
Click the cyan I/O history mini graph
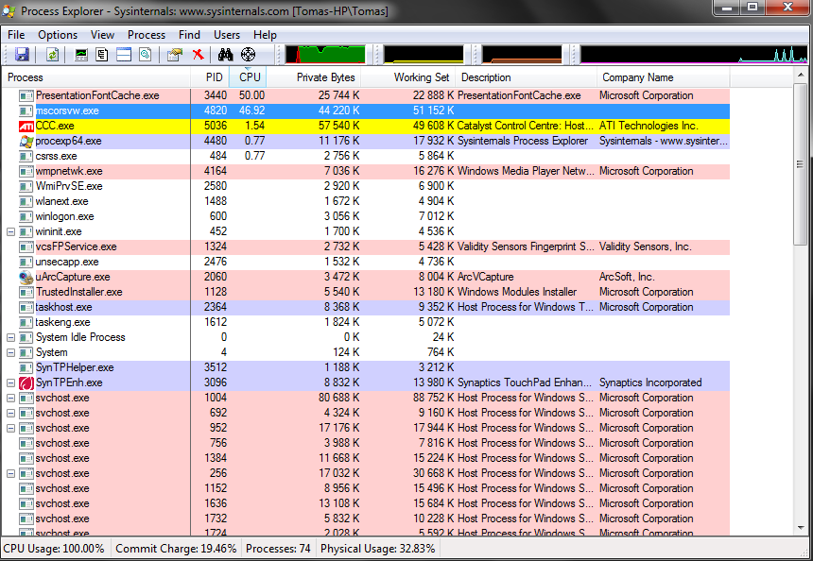[x=694, y=55]
